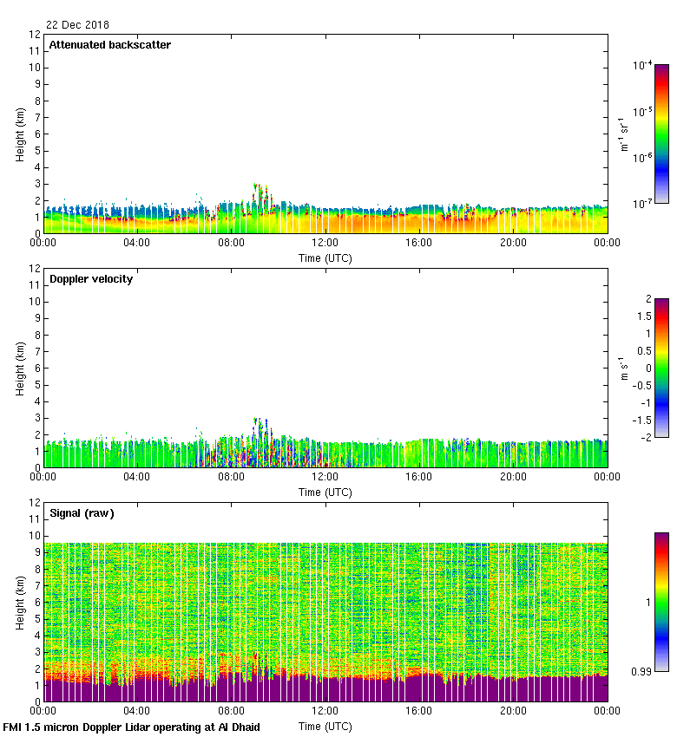Click the 10⁻⁴ tick on backscatter colorbar
Image resolution: width=677 pixels, height=737 pixels.
pos(642,66)
